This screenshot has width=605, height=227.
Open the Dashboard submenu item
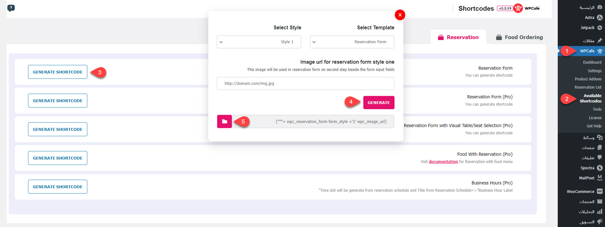click(592, 62)
